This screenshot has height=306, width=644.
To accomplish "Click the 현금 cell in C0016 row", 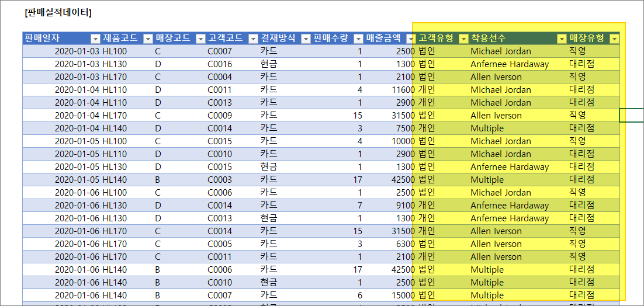I will tap(285, 64).
